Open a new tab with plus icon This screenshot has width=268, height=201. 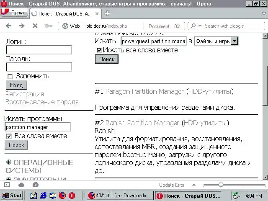coord(107,13)
